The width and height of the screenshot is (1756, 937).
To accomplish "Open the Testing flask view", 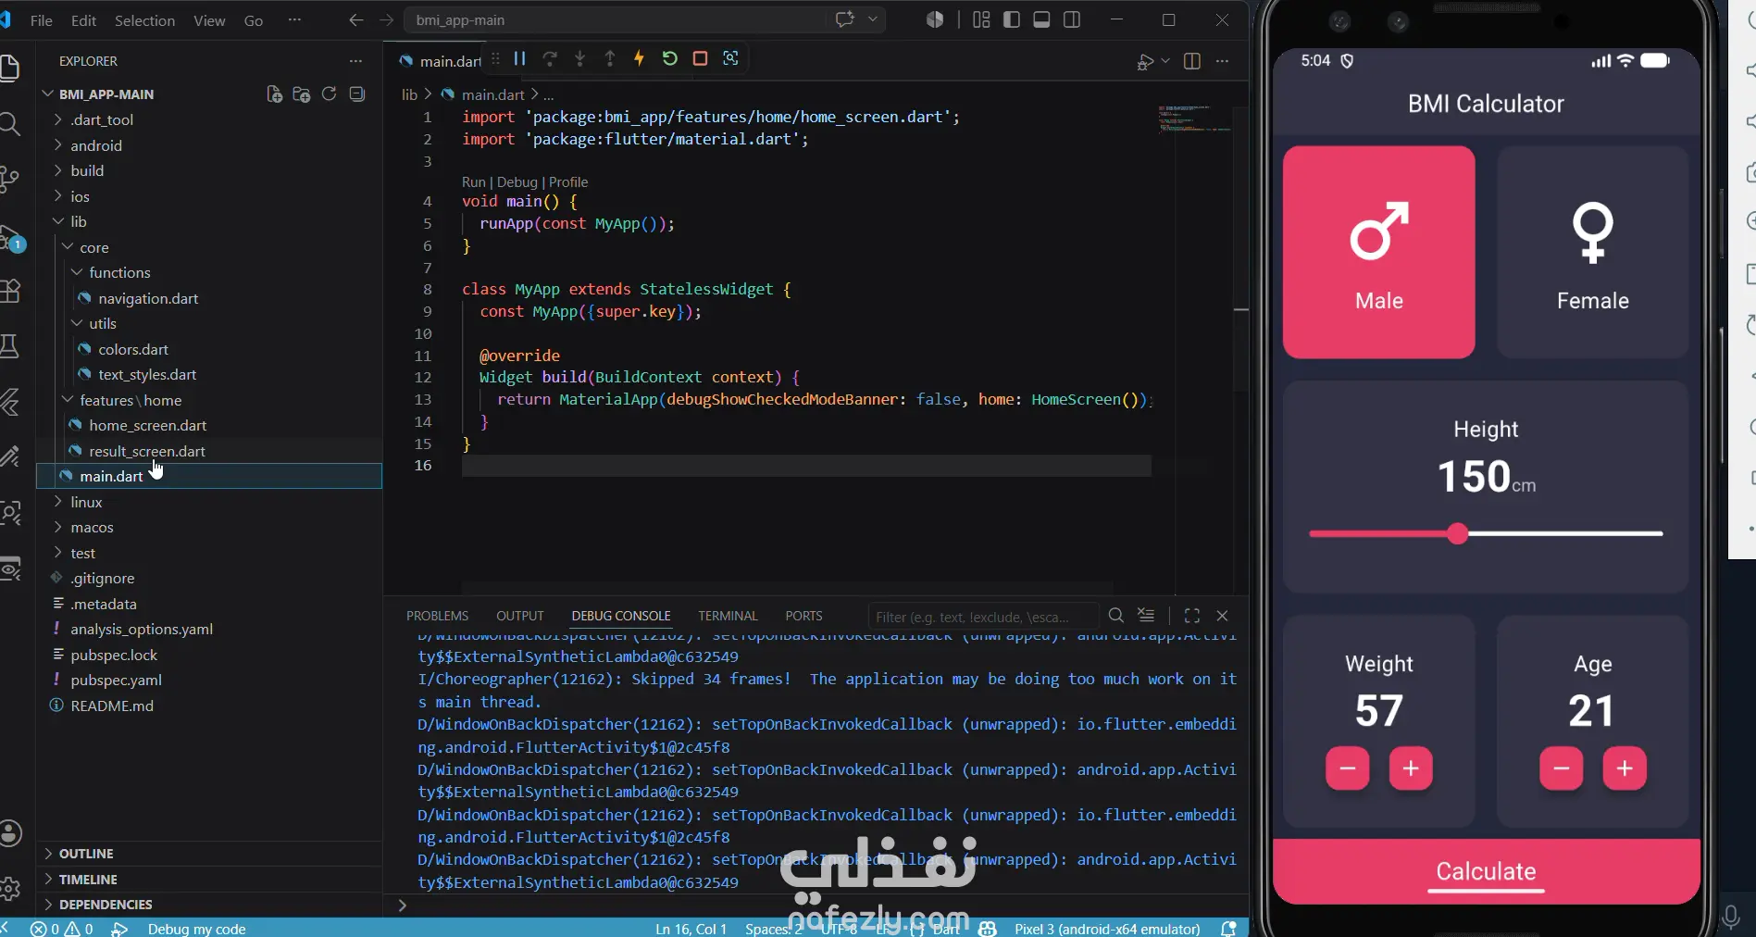I will click(10, 346).
